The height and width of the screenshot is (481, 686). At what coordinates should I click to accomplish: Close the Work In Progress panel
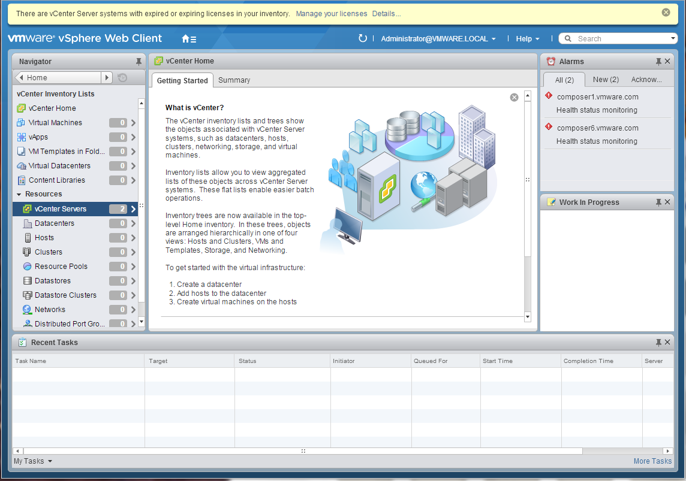[x=667, y=202]
